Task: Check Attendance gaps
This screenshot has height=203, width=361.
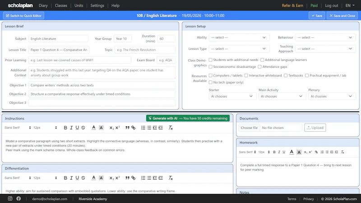Action: point(260,66)
